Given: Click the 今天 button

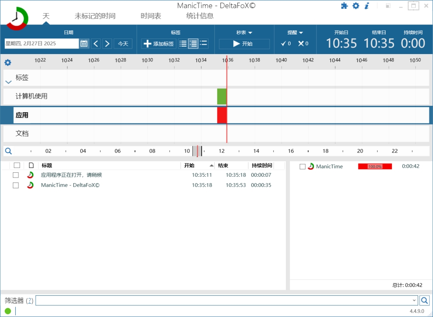Looking at the screenshot, I should pyautogui.click(x=123, y=44).
